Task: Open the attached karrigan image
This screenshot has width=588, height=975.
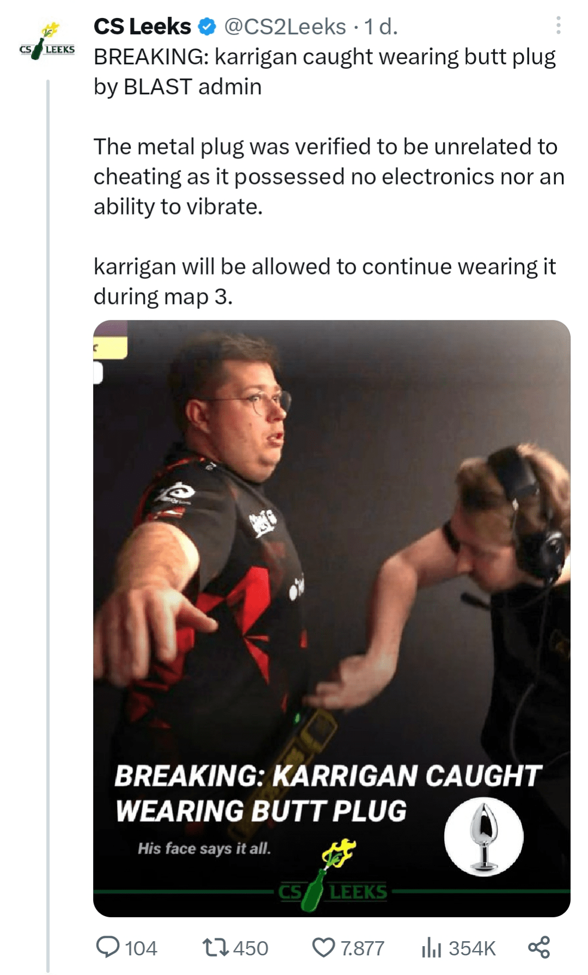Action: click(x=332, y=618)
